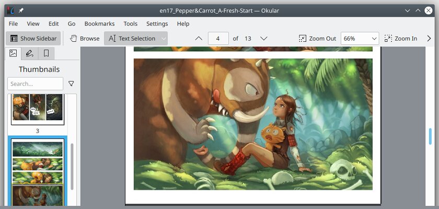439x209 pixels.
Task: Open the Tools menu
Action: (131, 24)
